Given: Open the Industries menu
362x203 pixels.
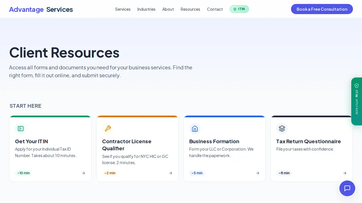Looking at the screenshot, I should [146, 9].
